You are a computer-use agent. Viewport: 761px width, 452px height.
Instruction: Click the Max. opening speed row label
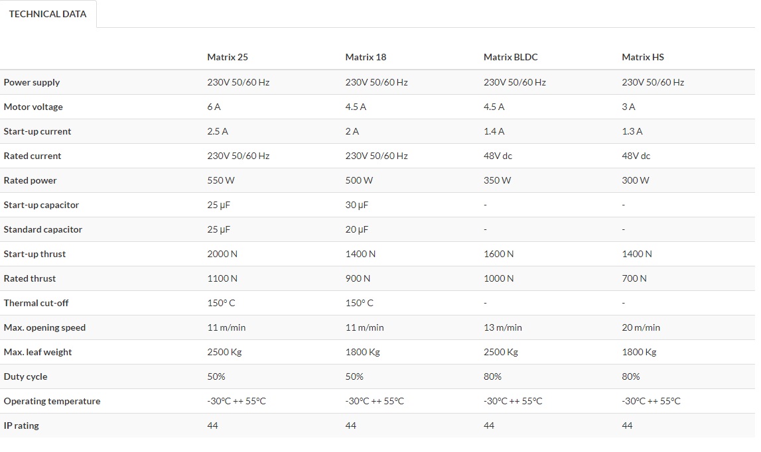pos(44,327)
